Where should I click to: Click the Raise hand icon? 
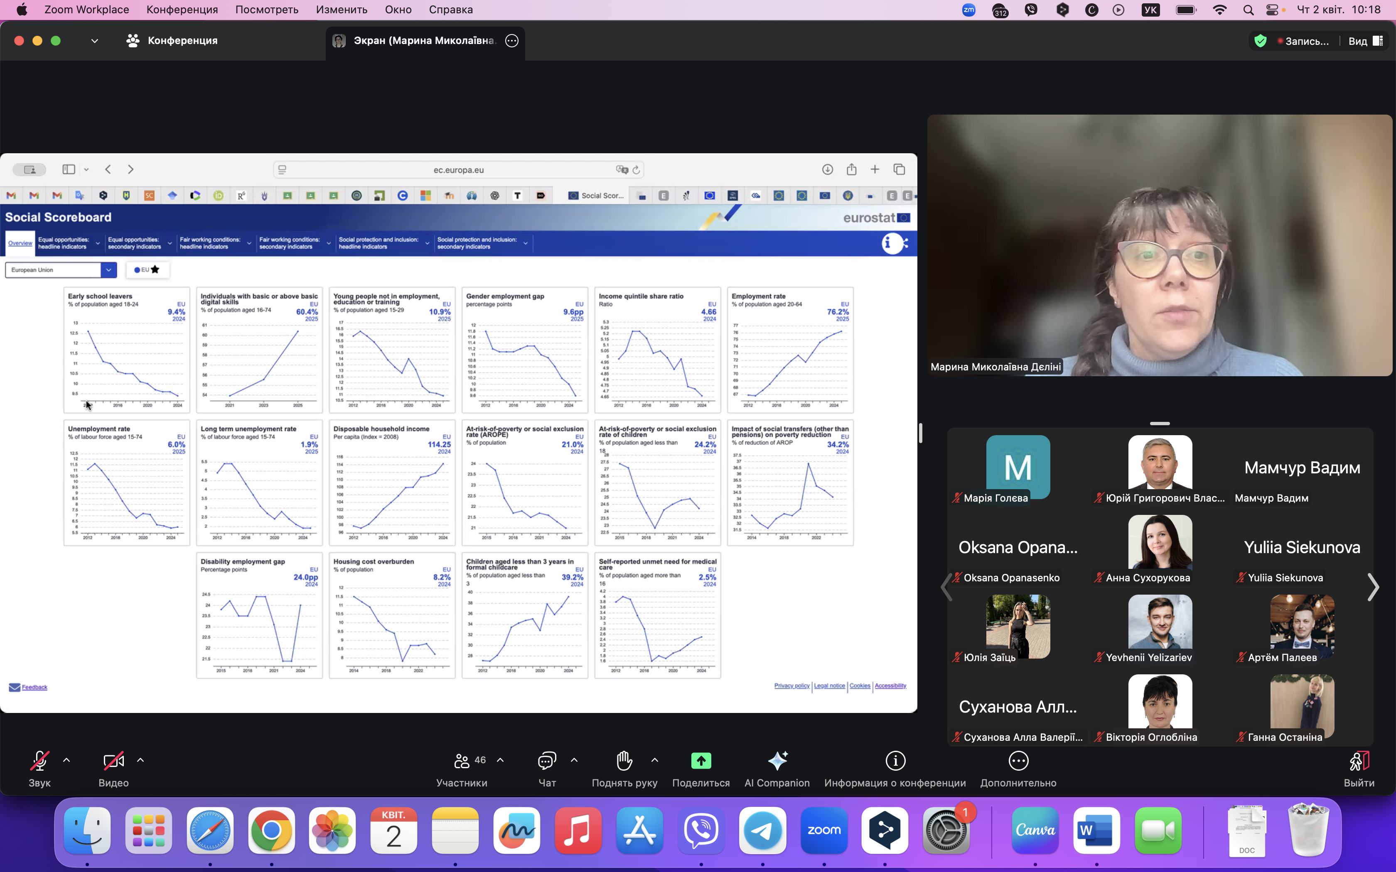tap(624, 761)
